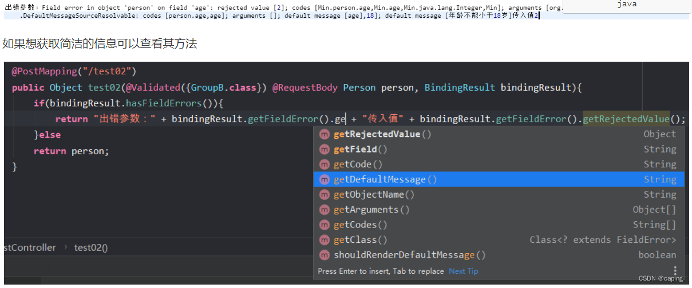Click method icon beside getCode()
The image size is (692, 288).
[x=325, y=165]
